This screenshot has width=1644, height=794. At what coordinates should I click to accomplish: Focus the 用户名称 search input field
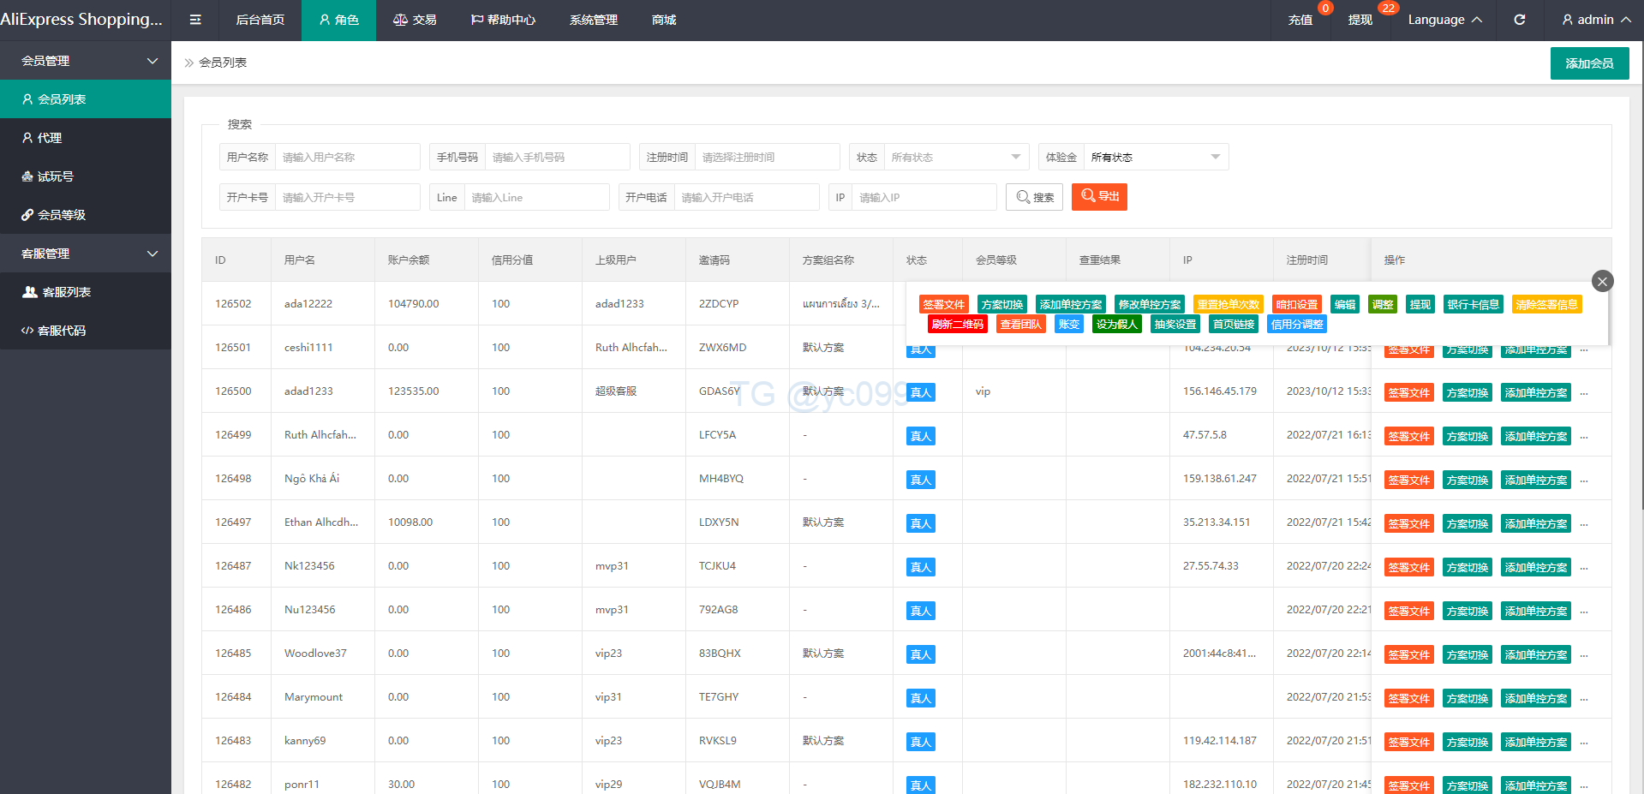347,158
